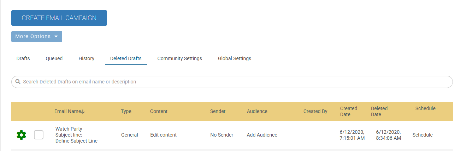
Task: Click the Audience column header
Action: [257, 111]
